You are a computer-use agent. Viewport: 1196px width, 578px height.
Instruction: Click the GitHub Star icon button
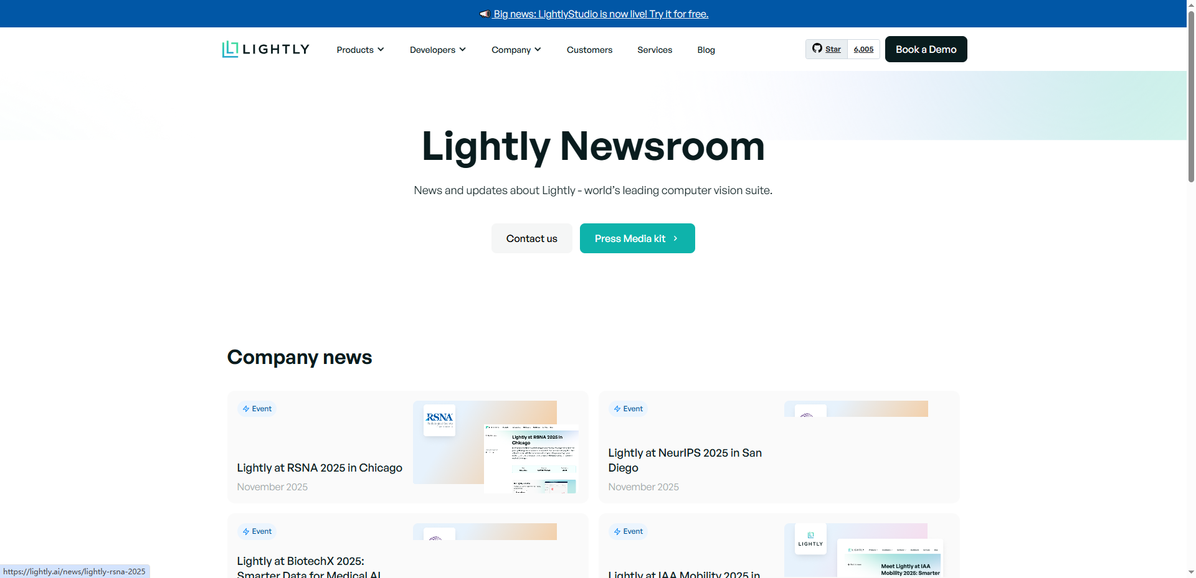tap(827, 49)
